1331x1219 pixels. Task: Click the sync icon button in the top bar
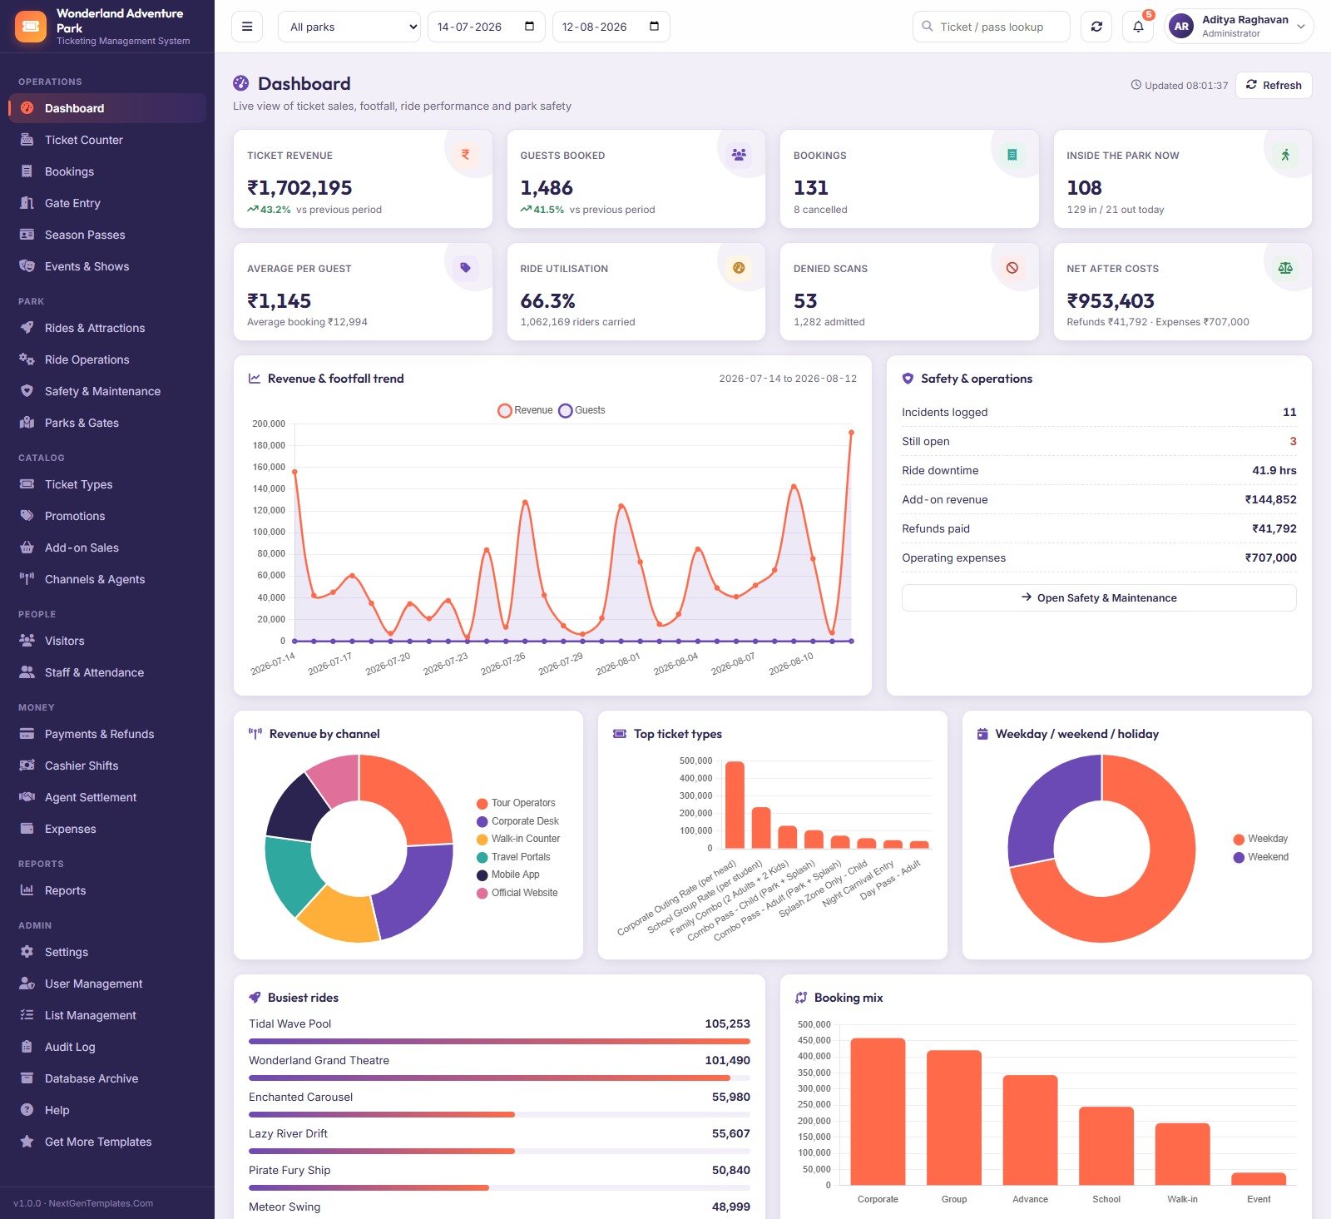[x=1096, y=27]
